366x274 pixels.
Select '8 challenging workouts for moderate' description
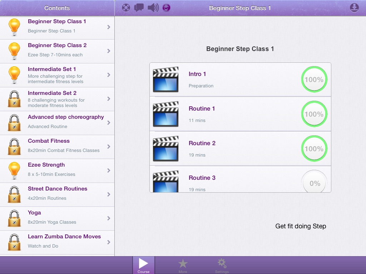56,103
